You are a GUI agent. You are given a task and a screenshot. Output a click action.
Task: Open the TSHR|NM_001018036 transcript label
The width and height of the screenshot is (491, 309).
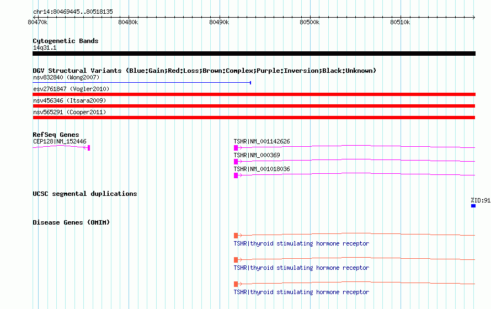[x=262, y=169]
